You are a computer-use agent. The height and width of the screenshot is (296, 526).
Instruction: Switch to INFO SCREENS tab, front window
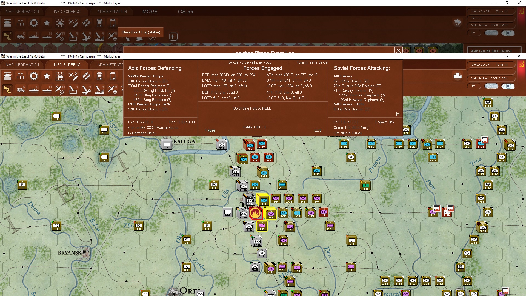tap(67, 65)
